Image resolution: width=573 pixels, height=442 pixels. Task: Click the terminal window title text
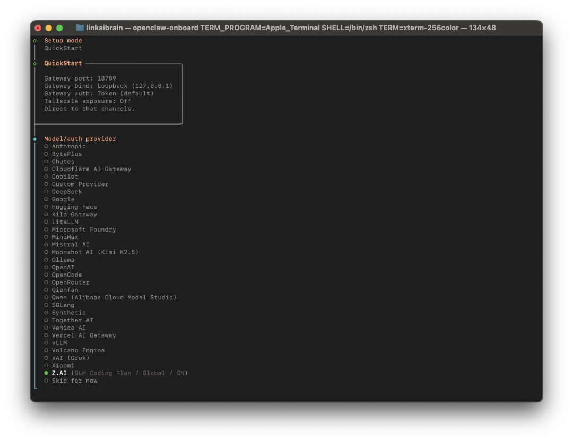[x=291, y=28]
